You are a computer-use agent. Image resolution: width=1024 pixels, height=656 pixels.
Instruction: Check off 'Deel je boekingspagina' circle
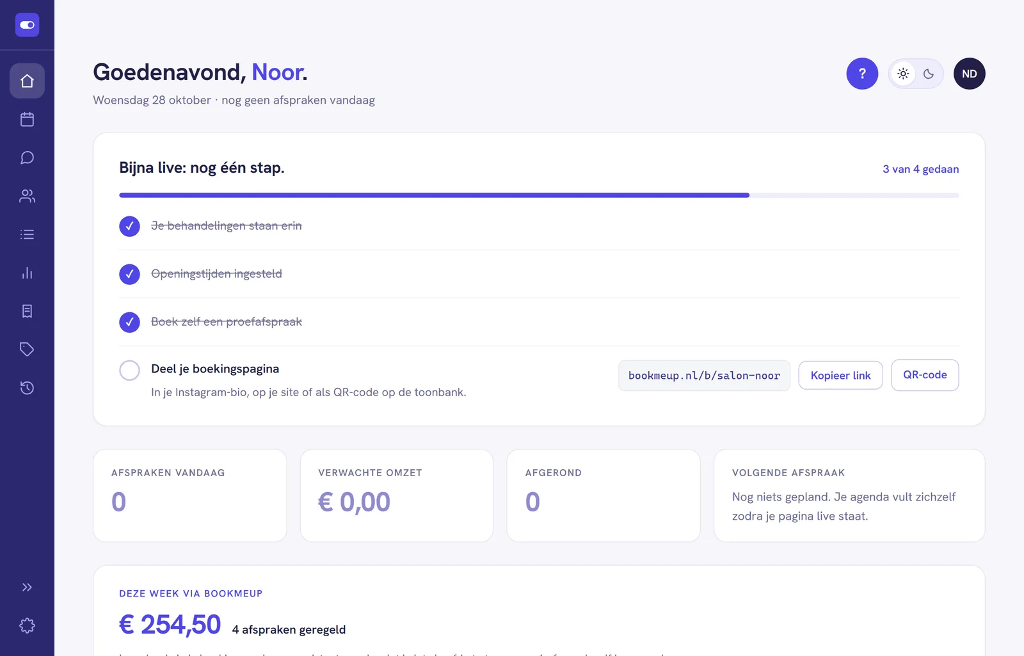tap(129, 370)
